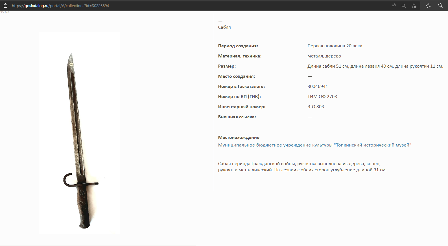Click the "Сабля" item title
The height and width of the screenshot is (246, 448).
click(224, 27)
